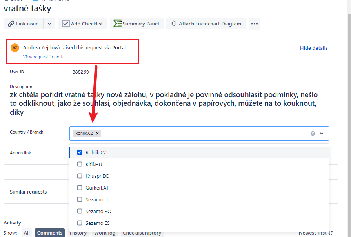Open the three-dots more actions menu
Viewport: 351px width, 237px height.
pos(254,24)
